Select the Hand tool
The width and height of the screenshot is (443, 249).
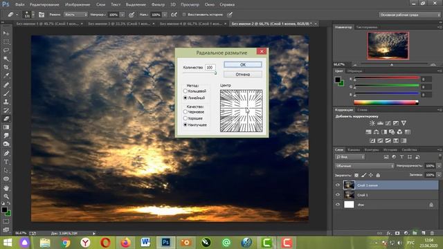coord(6,187)
